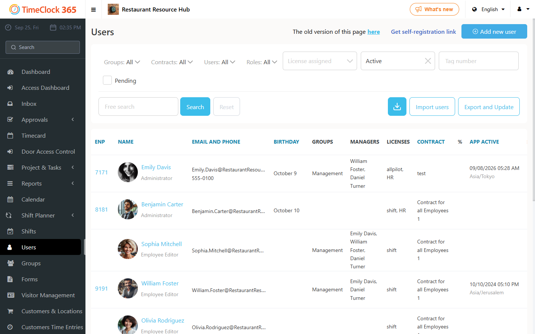The image size is (535, 334).
Task: Open Calendar in the sidebar
Action: pyautogui.click(x=33, y=199)
